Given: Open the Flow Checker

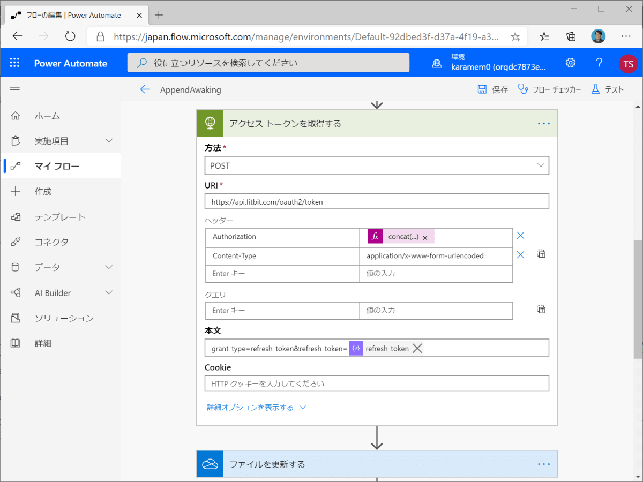Looking at the screenshot, I should tap(549, 89).
